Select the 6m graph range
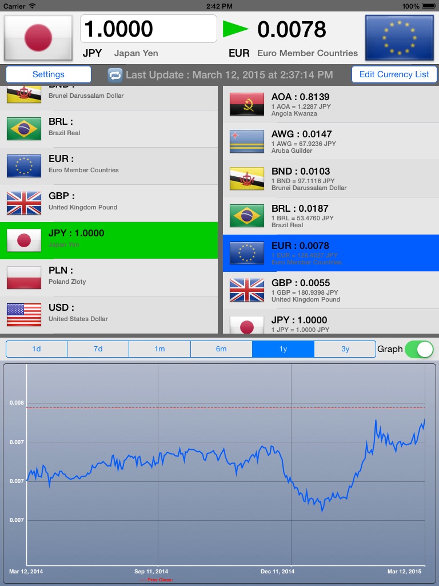 point(221,349)
